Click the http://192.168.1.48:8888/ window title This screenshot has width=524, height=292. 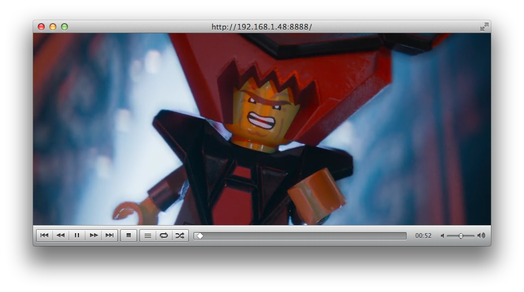point(261,27)
